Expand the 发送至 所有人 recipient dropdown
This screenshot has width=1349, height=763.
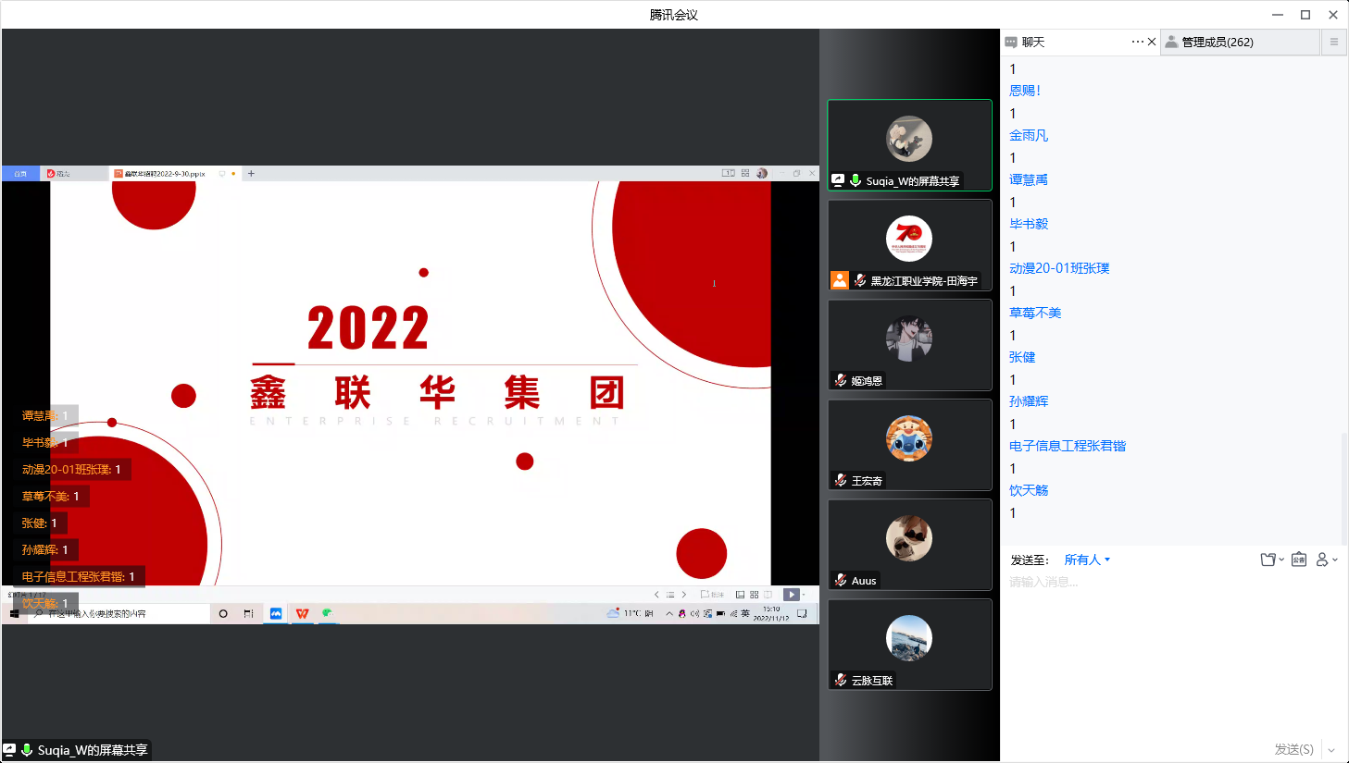(x=1087, y=560)
